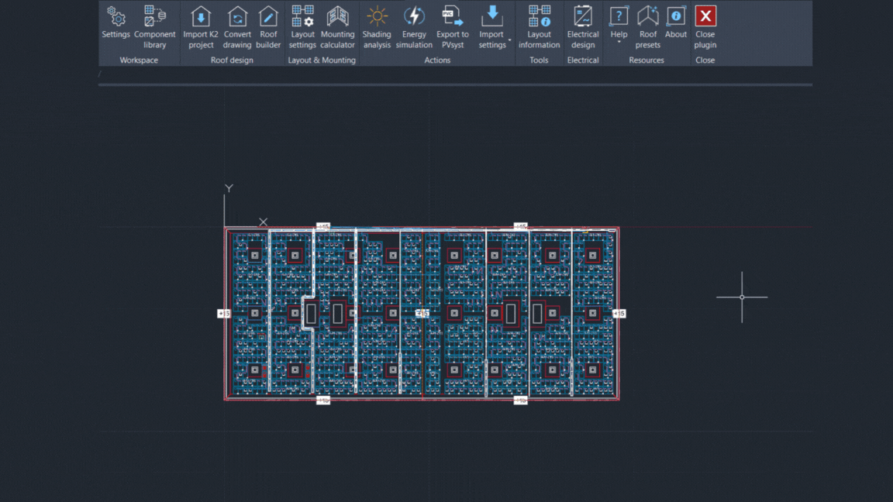Expand the Help dropdown arrow
The width and height of the screenshot is (893, 502).
pyautogui.click(x=619, y=43)
